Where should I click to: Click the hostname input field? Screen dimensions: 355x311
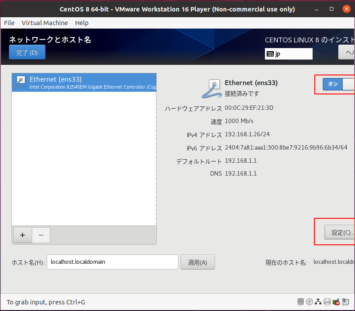coord(112,262)
